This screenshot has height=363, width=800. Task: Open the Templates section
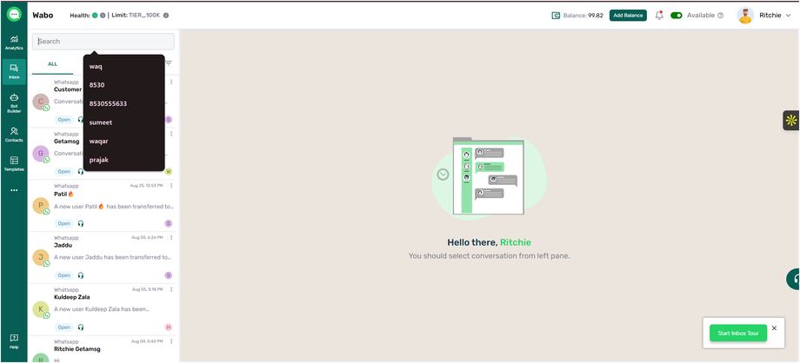pos(14,163)
